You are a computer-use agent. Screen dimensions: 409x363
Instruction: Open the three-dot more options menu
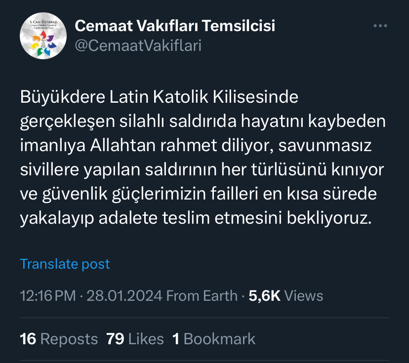point(380,26)
